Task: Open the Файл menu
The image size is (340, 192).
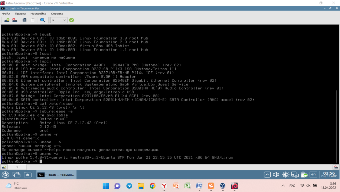Action: click(6, 14)
